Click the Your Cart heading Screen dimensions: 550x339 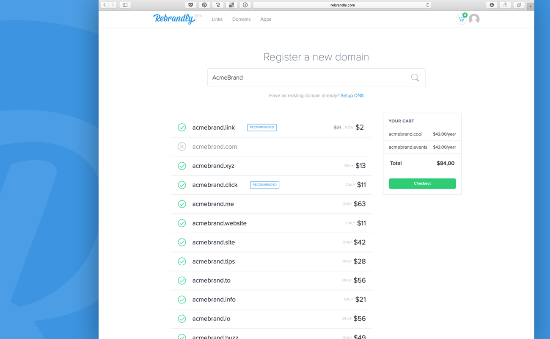pos(401,121)
